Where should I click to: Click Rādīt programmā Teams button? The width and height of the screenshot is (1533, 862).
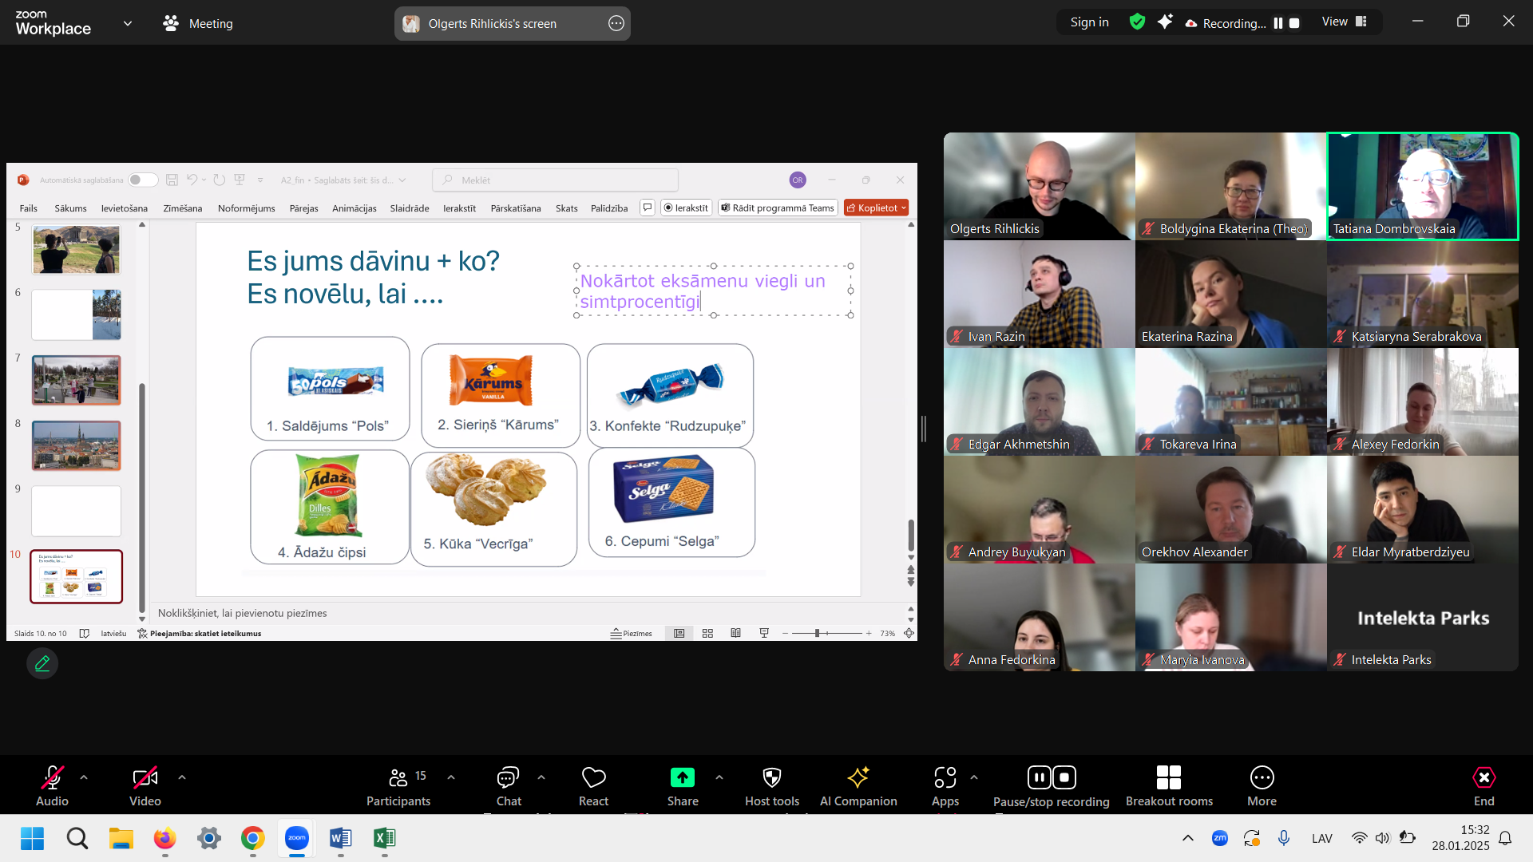point(778,208)
